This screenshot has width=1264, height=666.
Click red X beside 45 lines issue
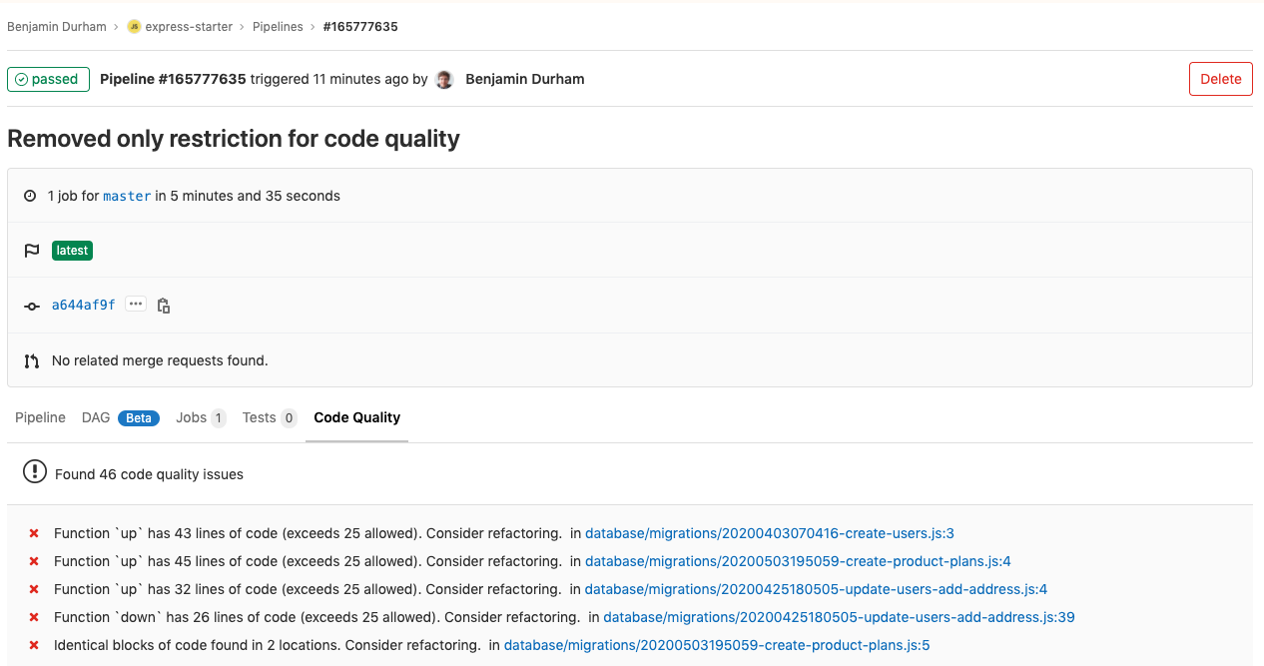[34, 562]
